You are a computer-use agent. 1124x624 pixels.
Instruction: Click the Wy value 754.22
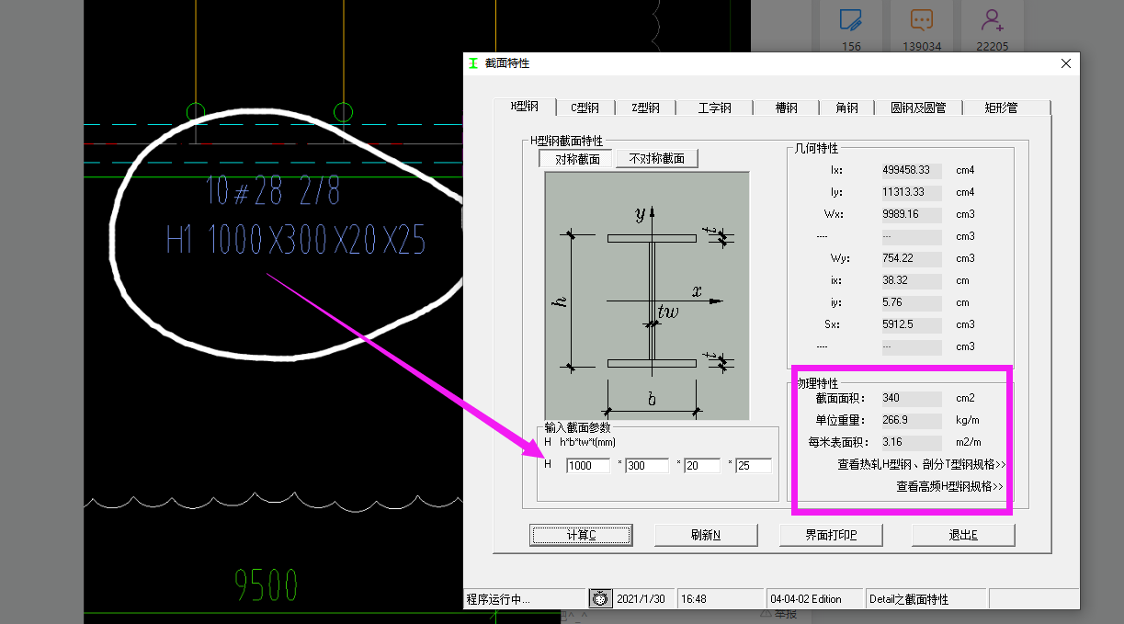911,258
